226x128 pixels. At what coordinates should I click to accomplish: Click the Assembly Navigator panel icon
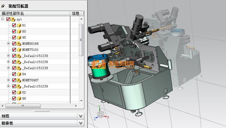[3, 6]
